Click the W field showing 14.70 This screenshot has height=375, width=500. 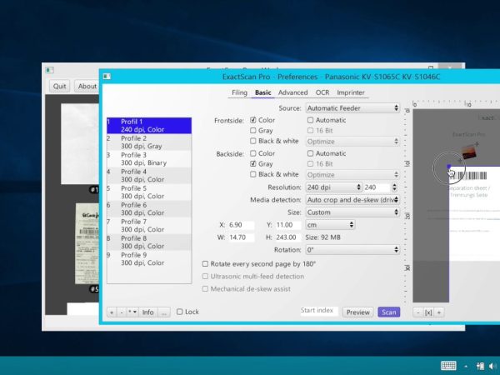pyautogui.click(x=241, y=237)
